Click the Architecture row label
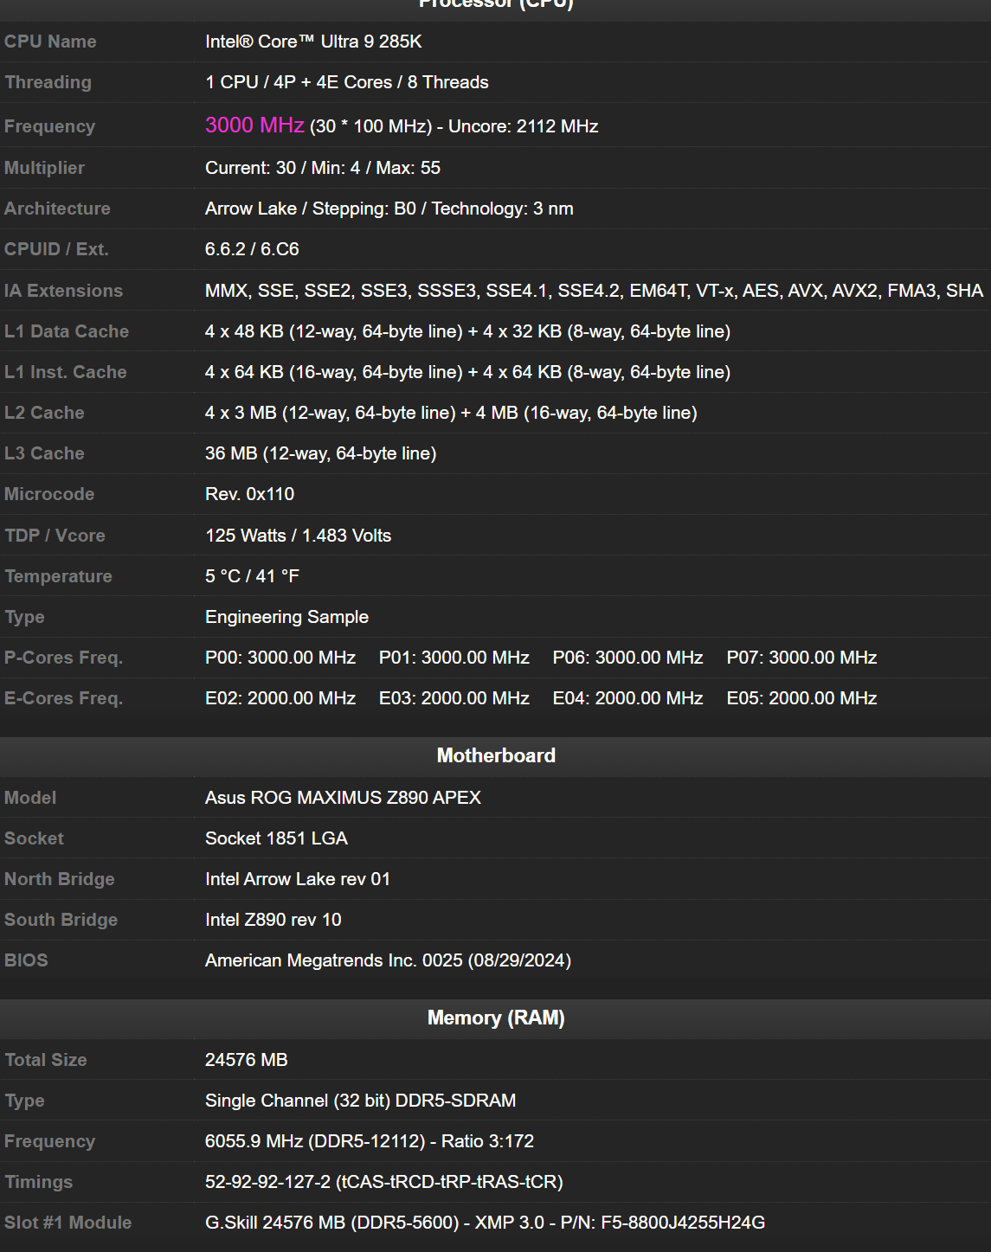Viewport: 991px width, 1252px height. [57, 209]
